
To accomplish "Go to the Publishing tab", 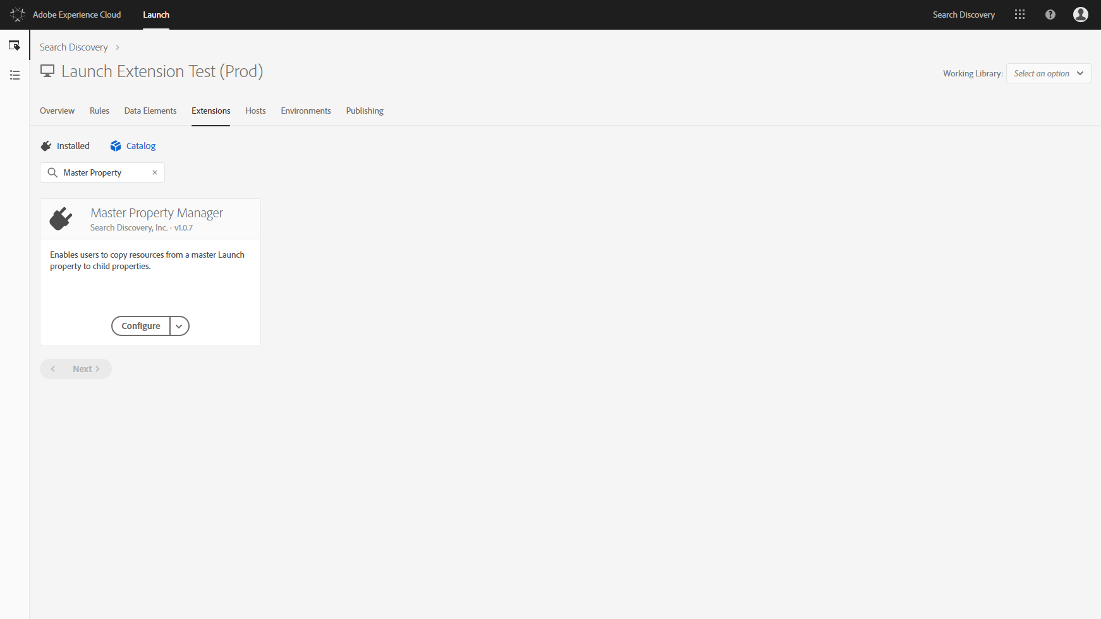I will coord(365,111).
